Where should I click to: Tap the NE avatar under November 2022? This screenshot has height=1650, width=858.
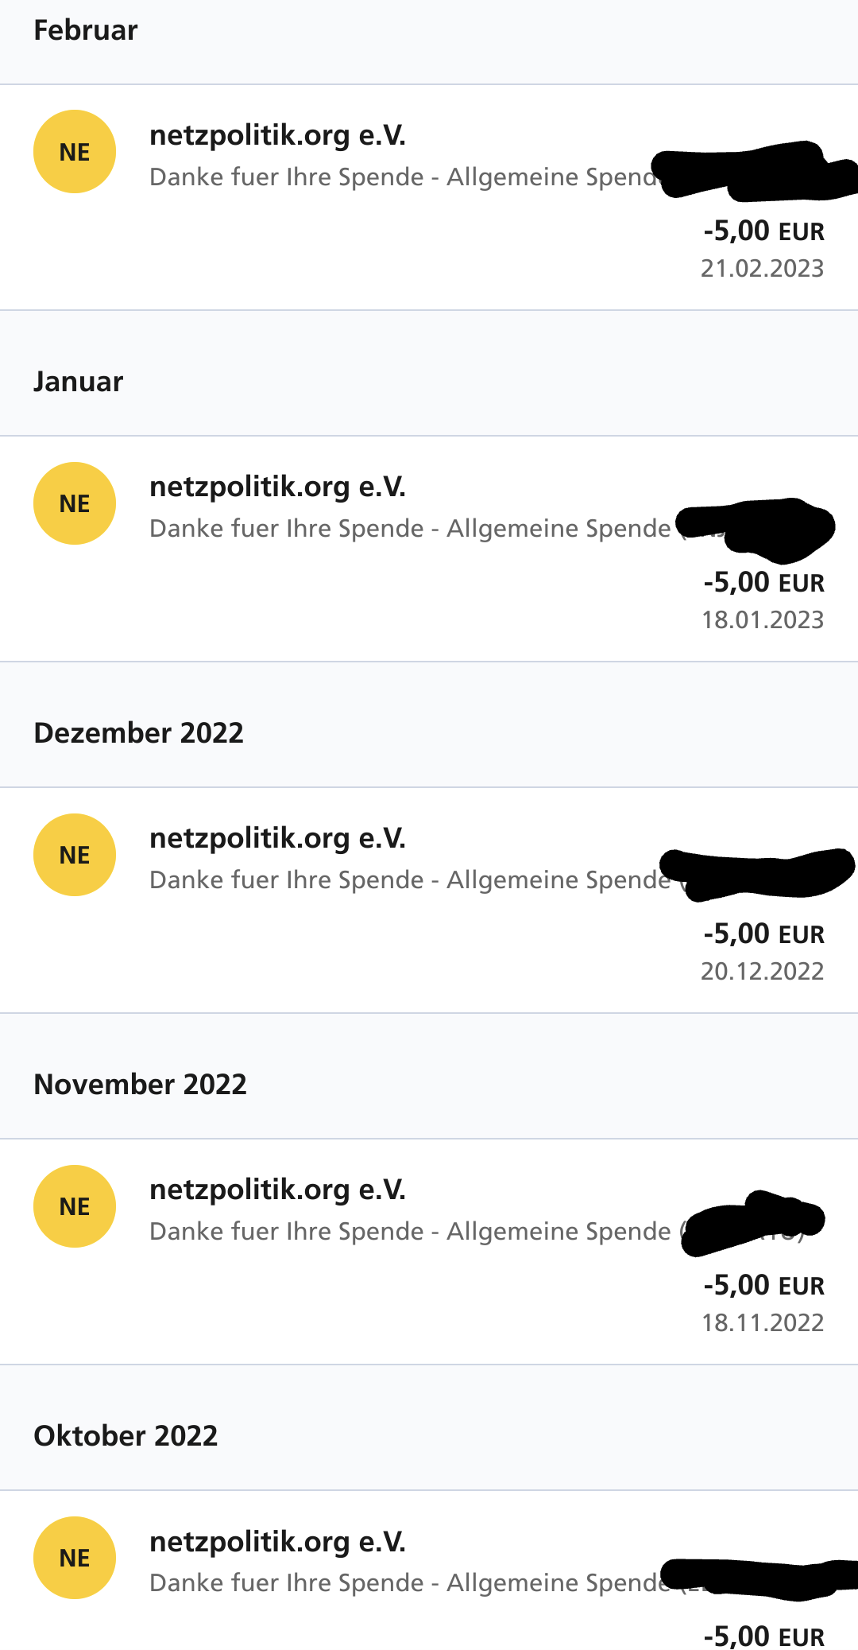click(75, 1206)
